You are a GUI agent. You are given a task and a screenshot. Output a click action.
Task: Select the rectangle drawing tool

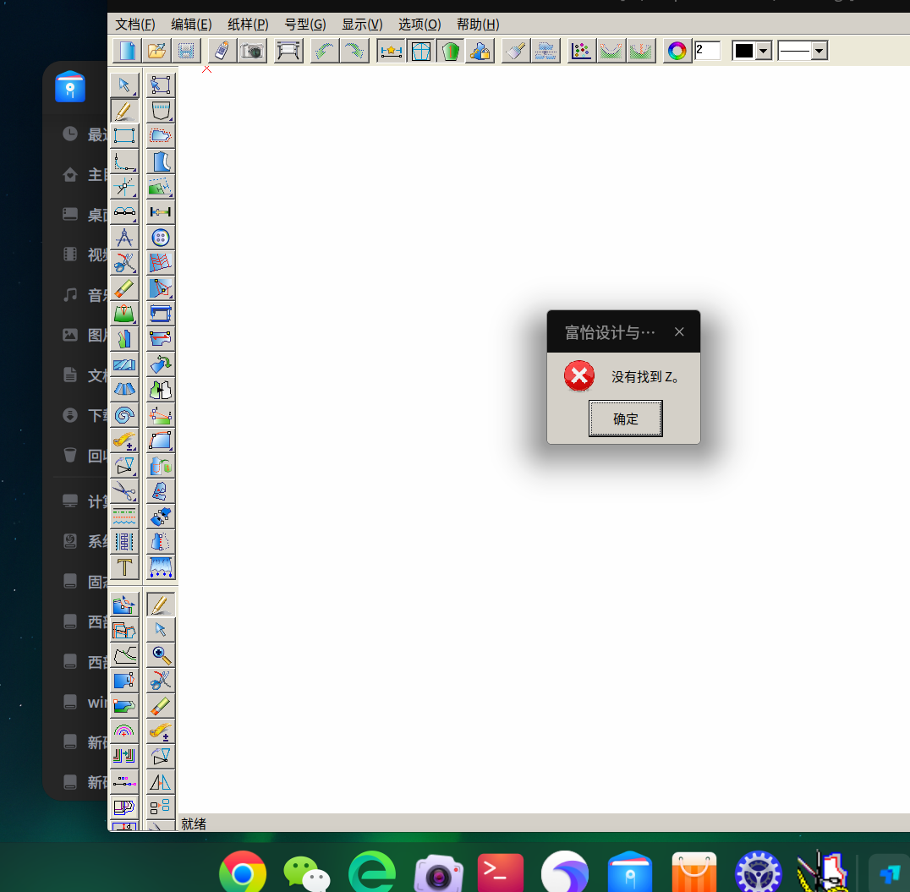[124, 136]
